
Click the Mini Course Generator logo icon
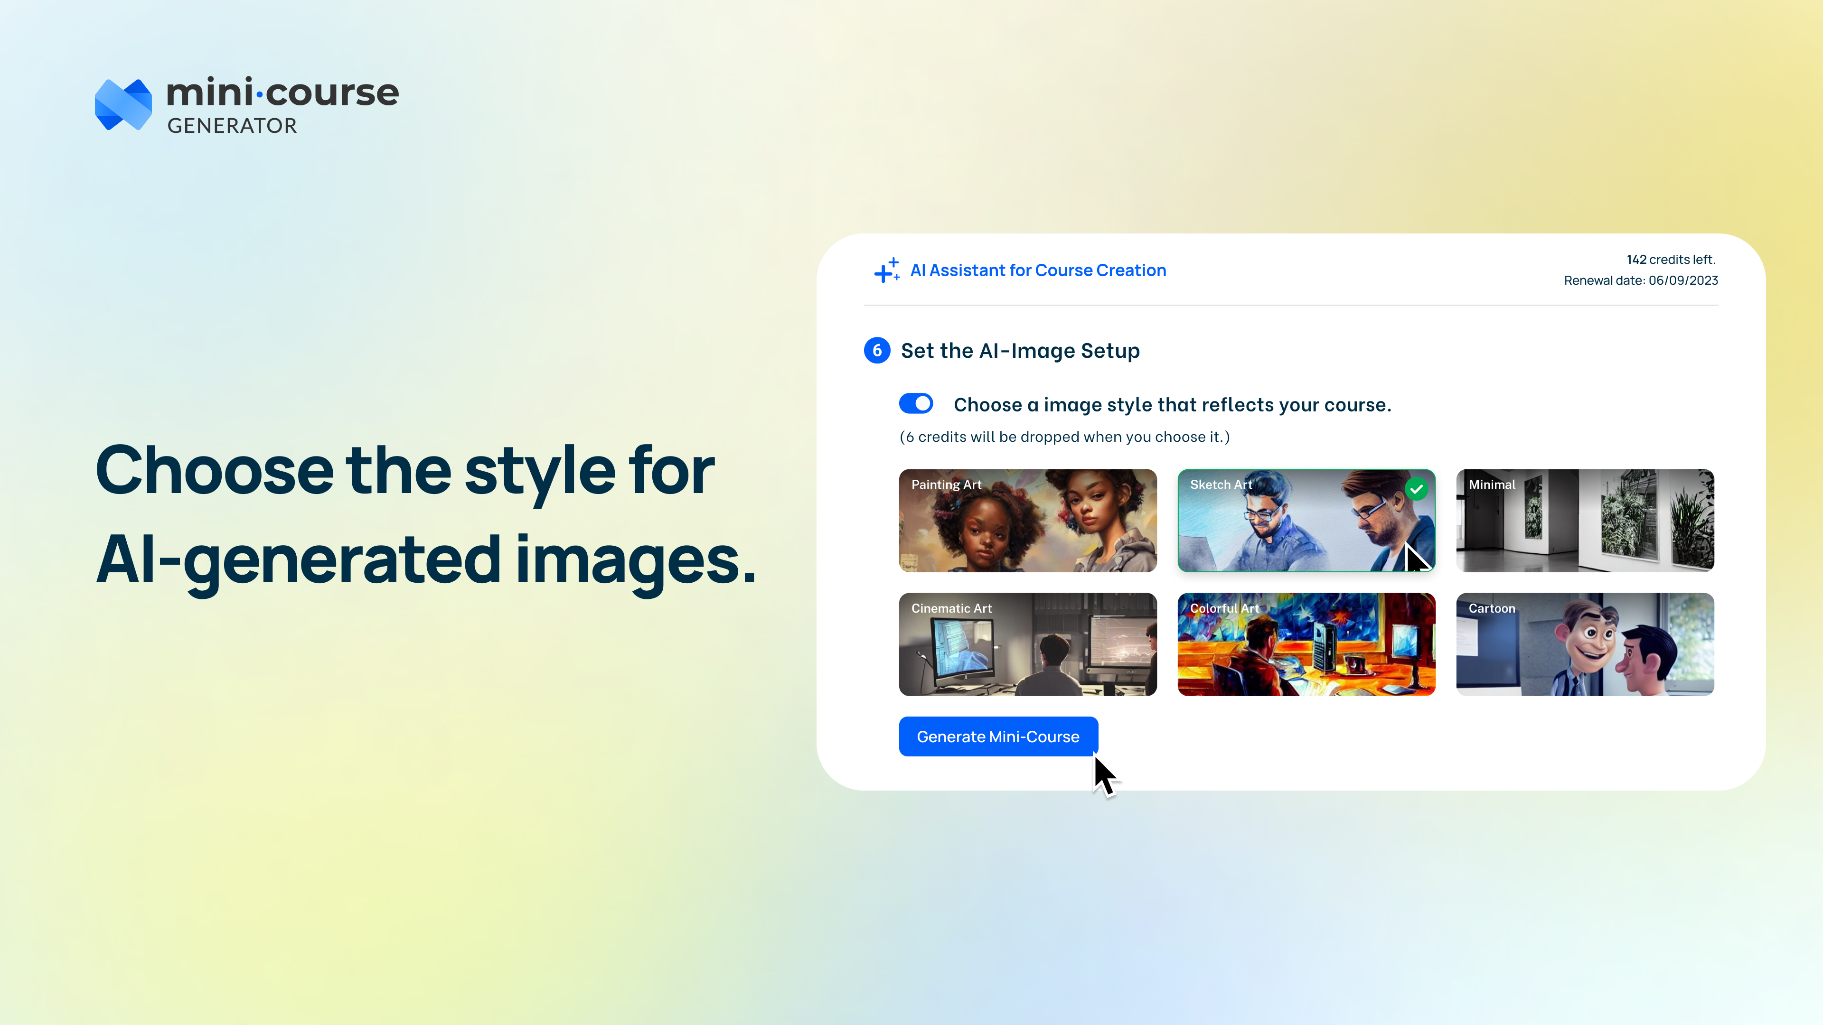123,105
